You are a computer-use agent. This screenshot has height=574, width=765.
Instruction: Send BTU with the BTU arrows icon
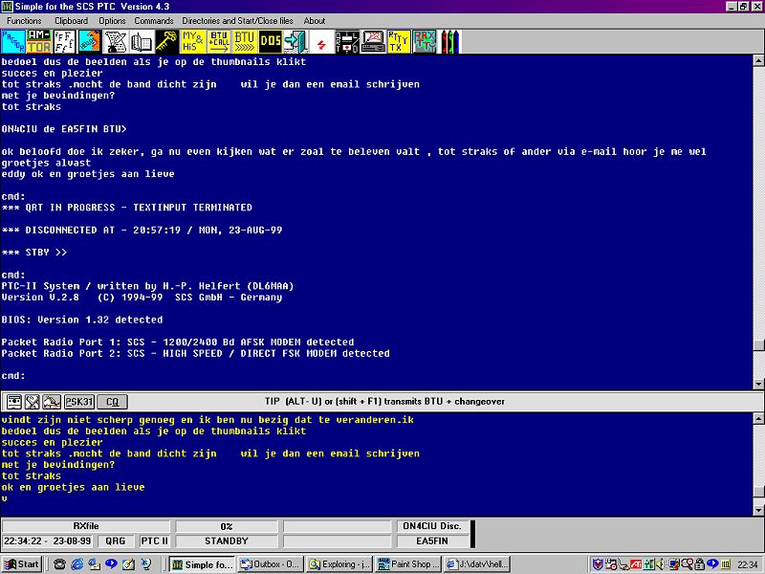[245, 41]
